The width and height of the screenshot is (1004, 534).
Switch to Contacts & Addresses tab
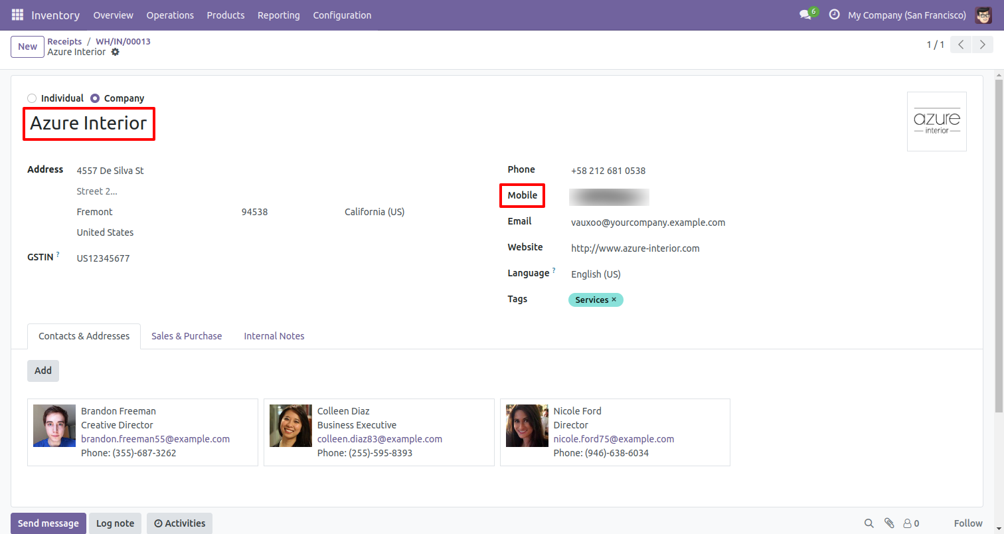(x=84, y=336)
